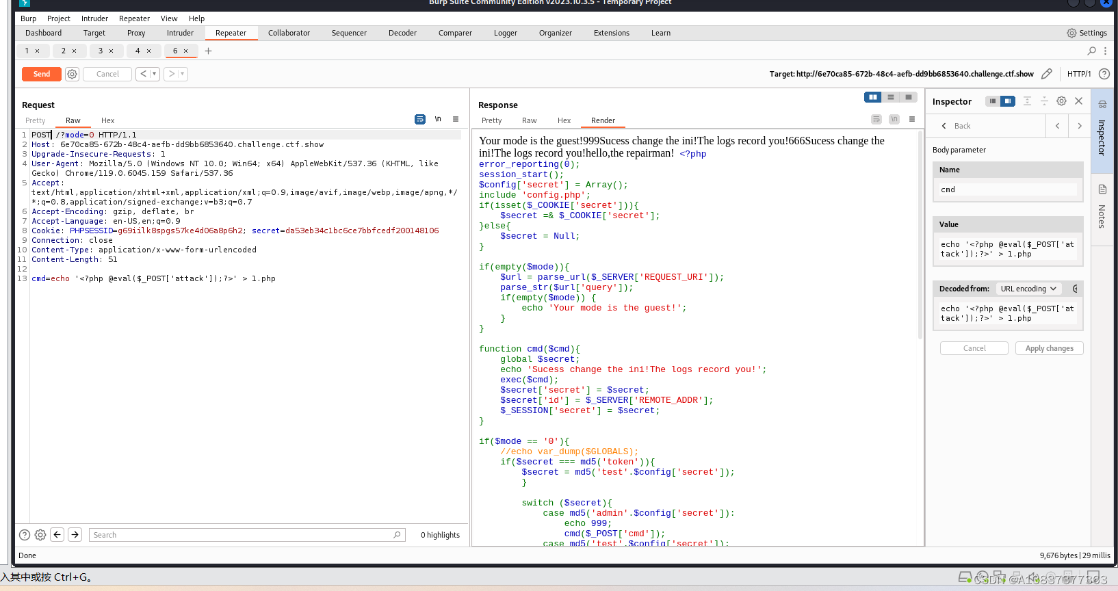Cancel Inspector edits
Screen dimensions: 1118x591
pos(974,348)
